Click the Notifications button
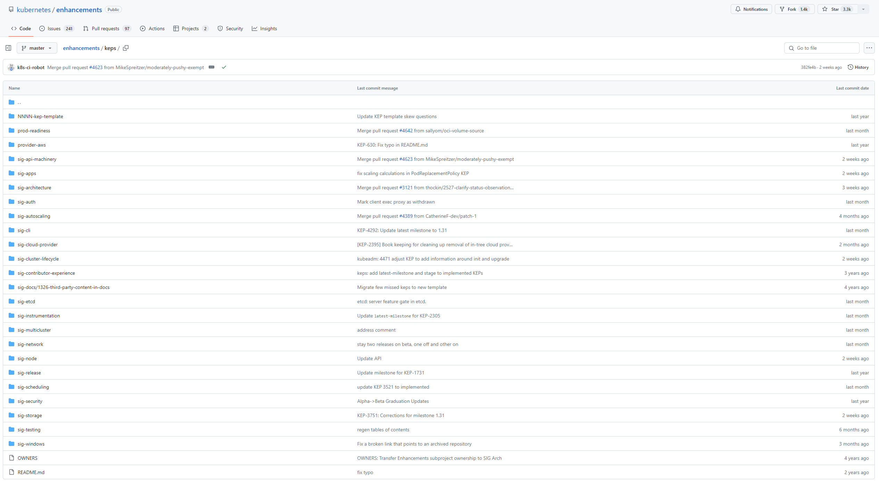 click(751, 9)
